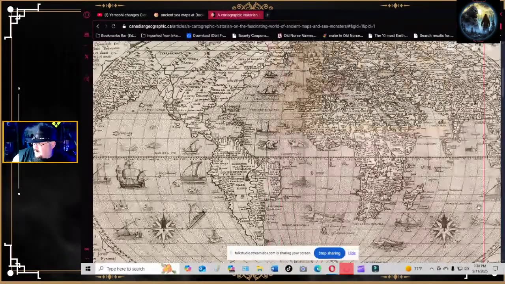This screenshot has width=505, height=284.
Task: Open TikTok from the taskbar
Action: coord(289,269)
